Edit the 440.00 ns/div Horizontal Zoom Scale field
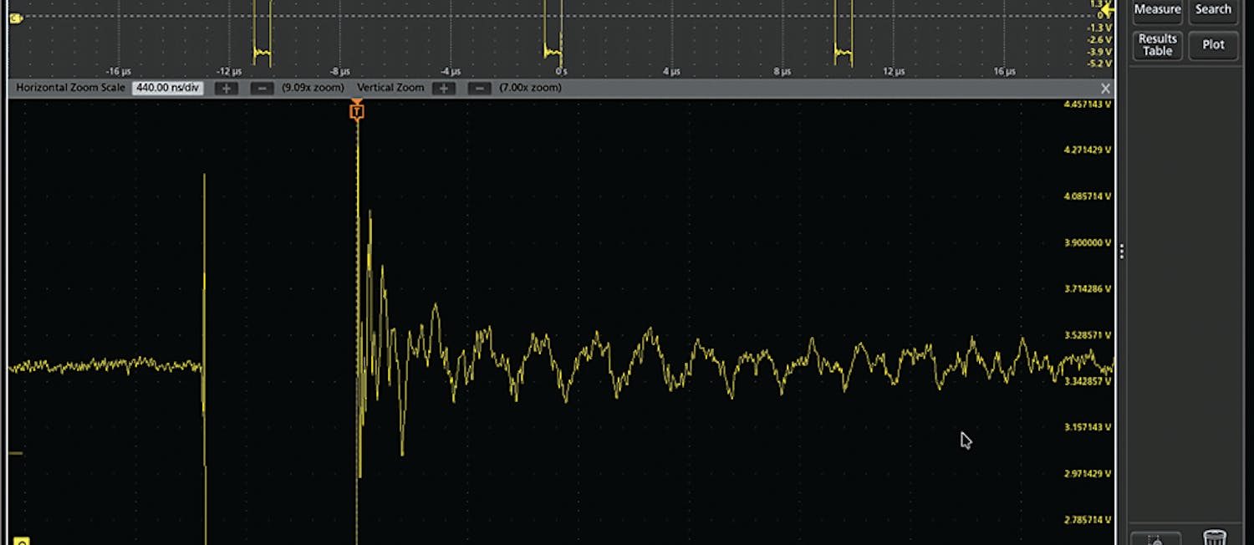The image size is (1254, 545). [x=167, y=87]
